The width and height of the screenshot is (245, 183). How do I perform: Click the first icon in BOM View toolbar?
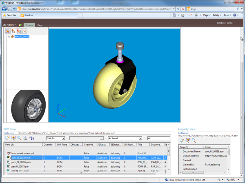[x=8, y=138]
